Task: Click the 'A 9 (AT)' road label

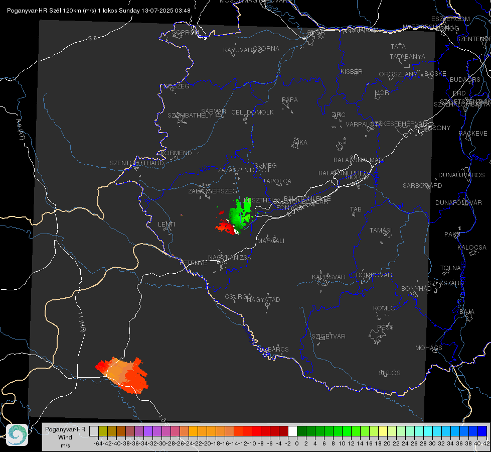Action: pyautogui.click(x=20, y=129)
